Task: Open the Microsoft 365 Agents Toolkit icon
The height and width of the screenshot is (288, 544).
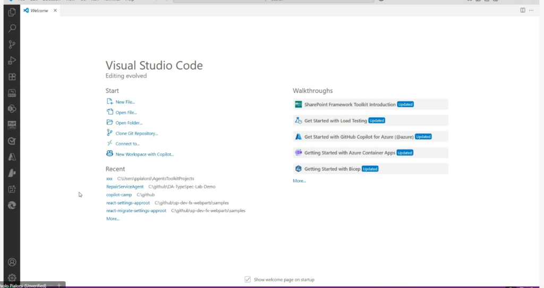Action: coord(12,92)
